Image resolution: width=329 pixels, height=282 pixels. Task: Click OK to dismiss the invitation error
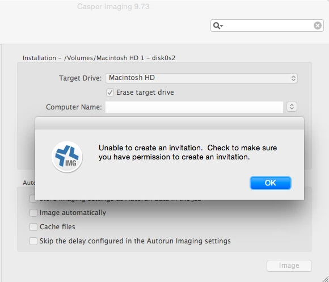tap(271, 183)
